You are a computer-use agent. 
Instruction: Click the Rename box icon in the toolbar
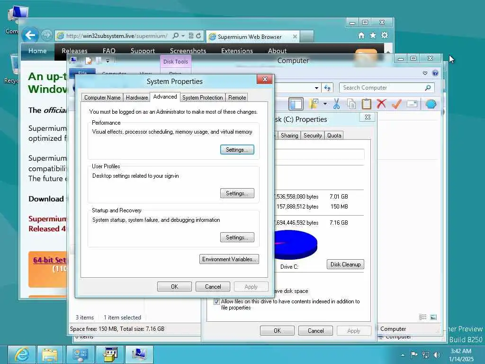(x=412, y=104)
